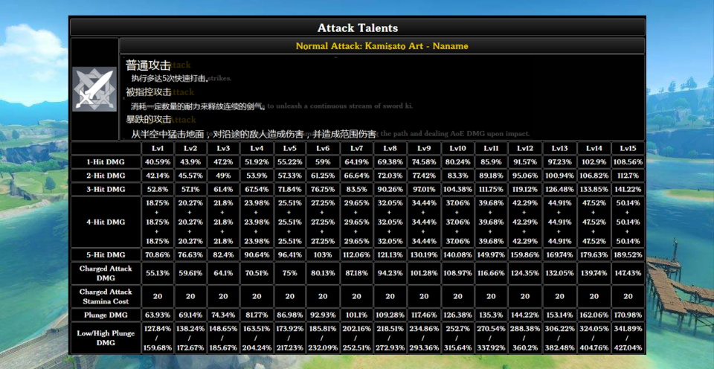Select the 40.59% cell in 1-Hit DMG
The image size is (714, 369).
click(x=158, y=161)
